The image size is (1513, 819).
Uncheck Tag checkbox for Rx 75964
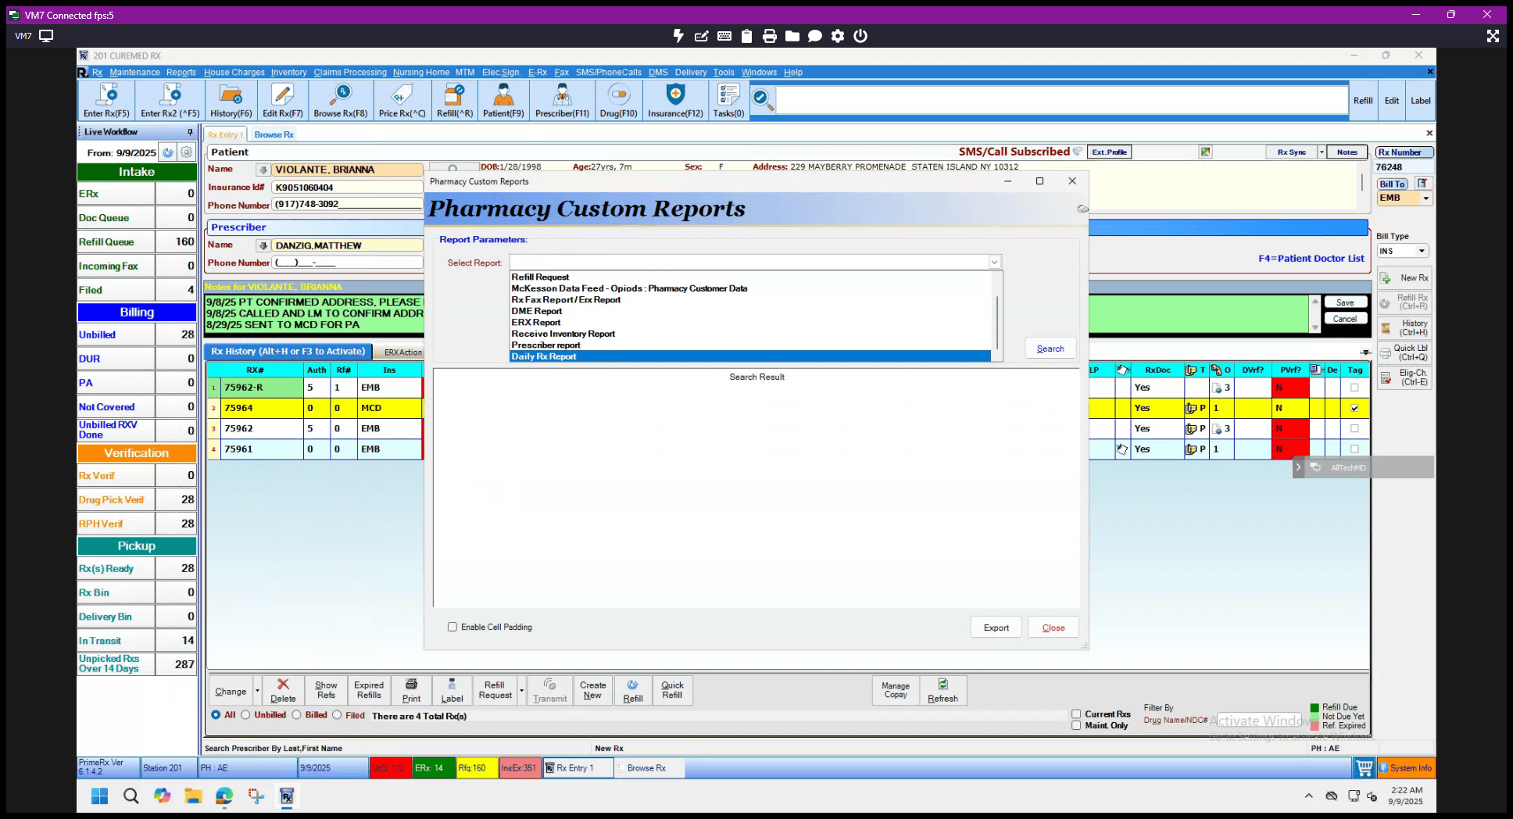tap(1354, 408)
